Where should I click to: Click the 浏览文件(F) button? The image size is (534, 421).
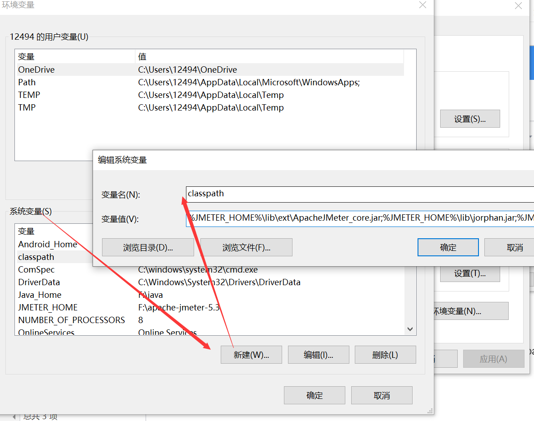pos(246,247)
